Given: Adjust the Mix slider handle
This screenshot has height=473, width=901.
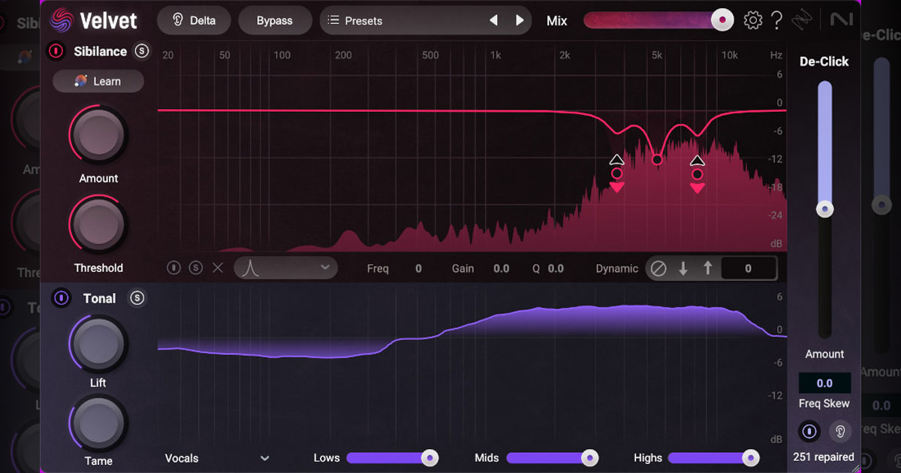Looking at the screenshot, I should click(722, 20).
